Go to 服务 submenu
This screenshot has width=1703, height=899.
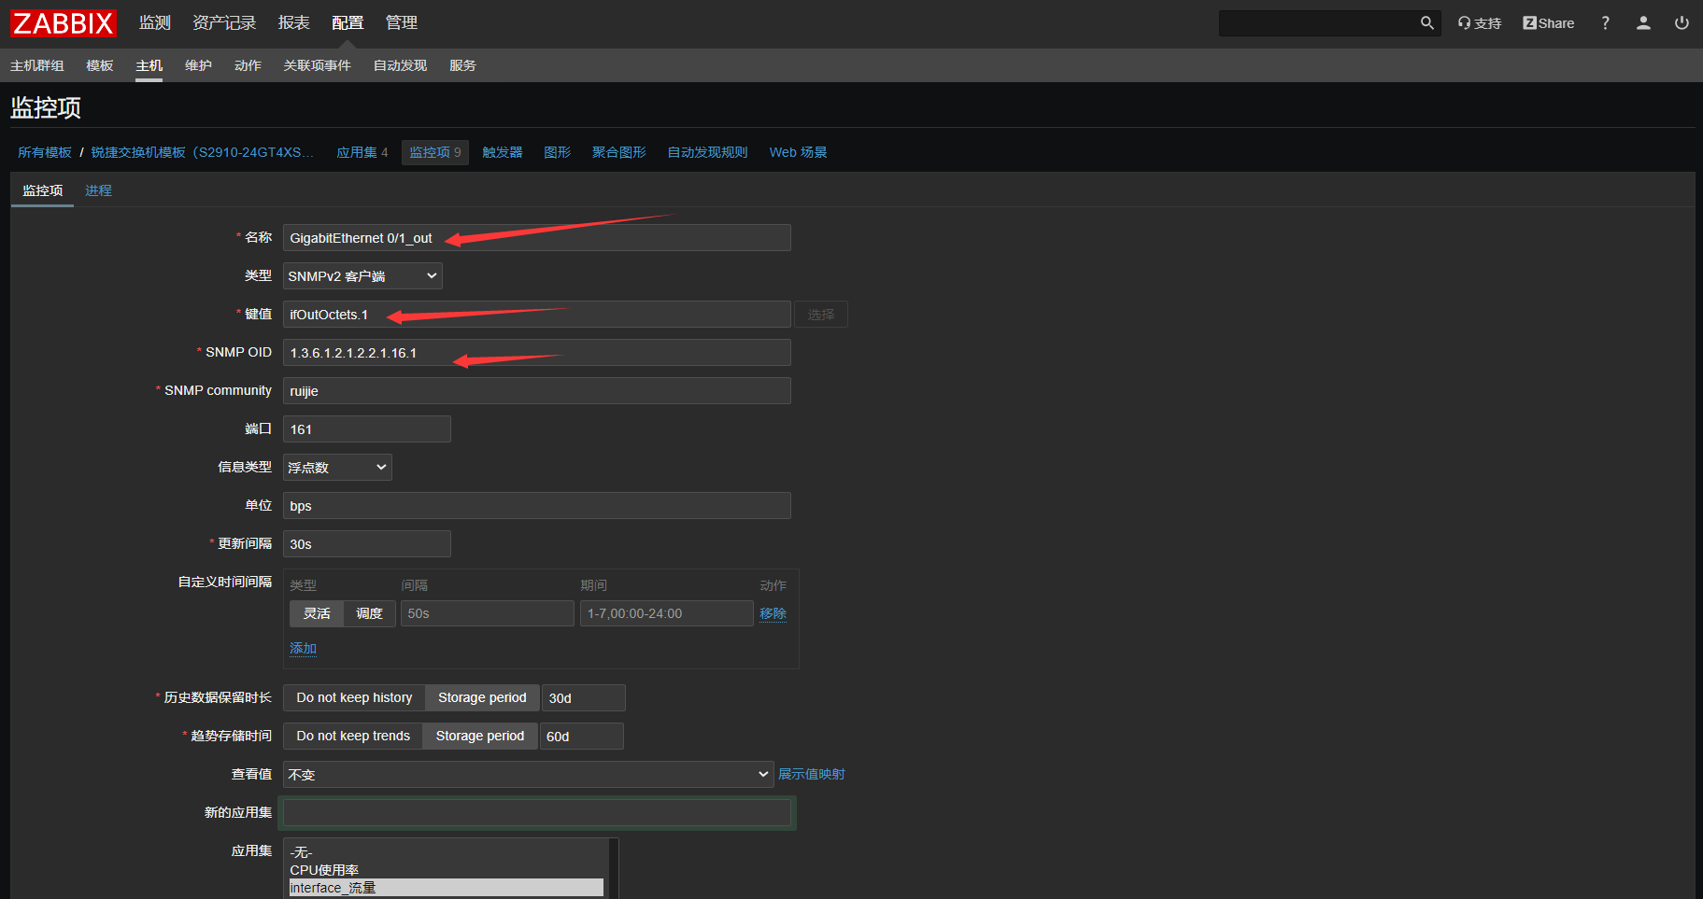(x=463, y=65)
